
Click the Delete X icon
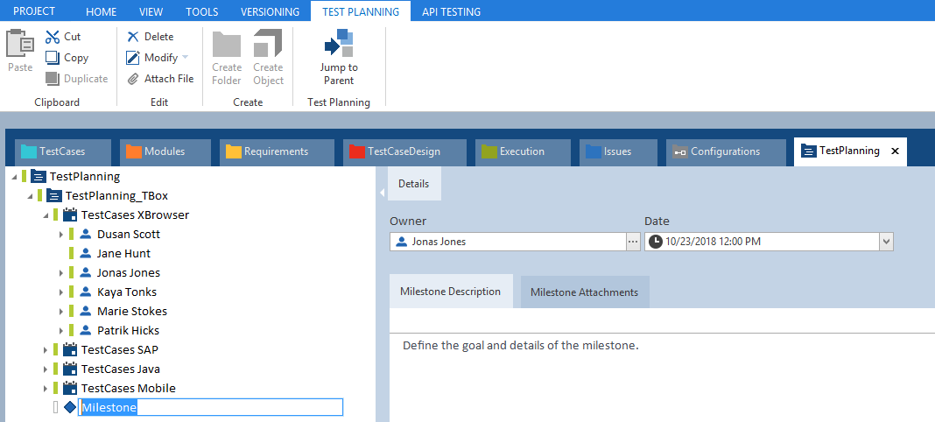(133, 37)
